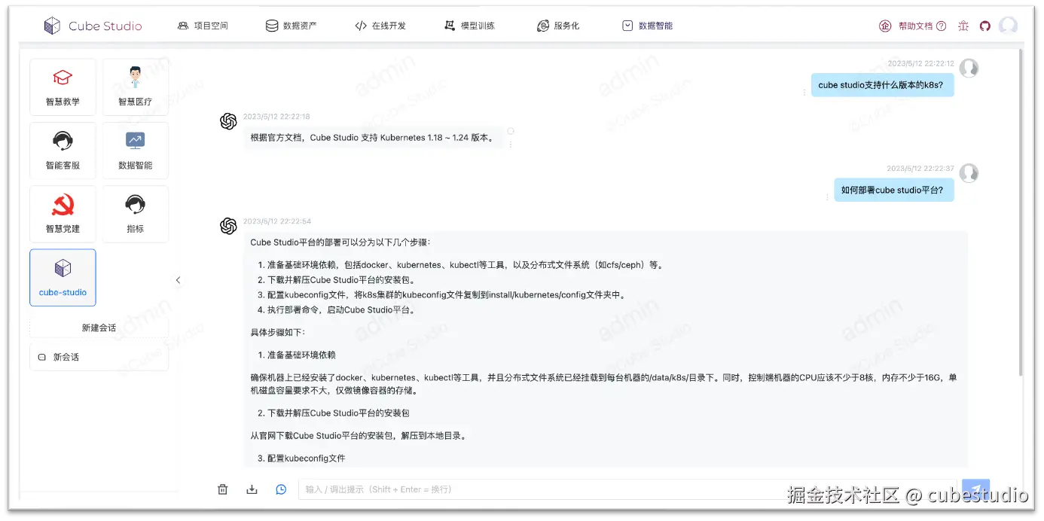Image resolution: width=1044 pixels, height=521 pixels.
Task: Select the cube-studio assistant card
Action: tap(63, 278)
